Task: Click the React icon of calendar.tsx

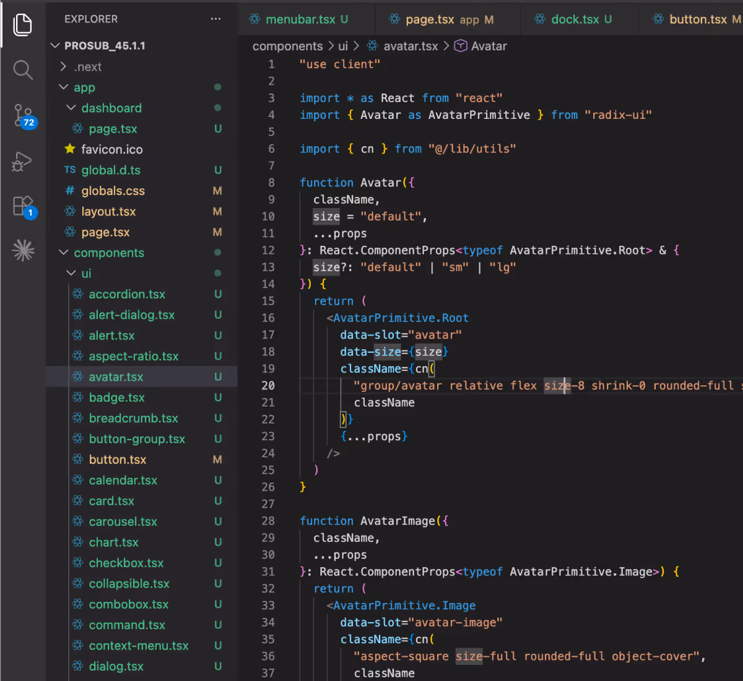Action: coord(77,480)
